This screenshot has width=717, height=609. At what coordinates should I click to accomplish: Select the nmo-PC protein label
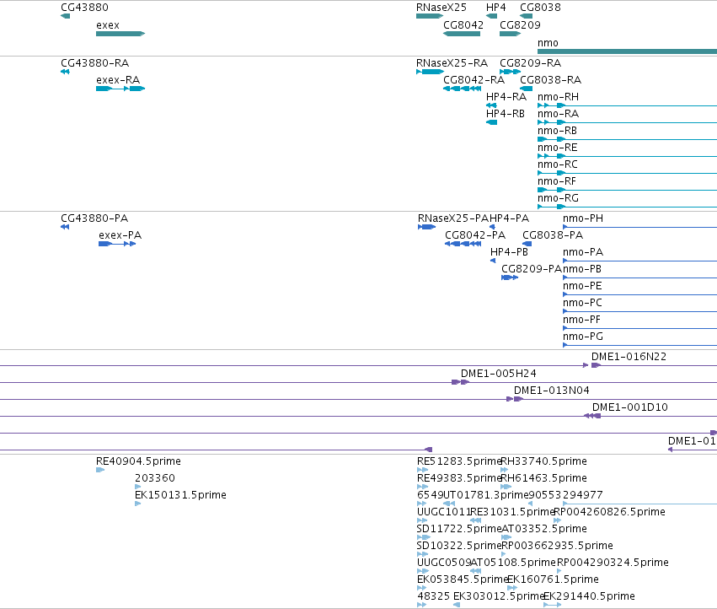click(x=582, y=303)
